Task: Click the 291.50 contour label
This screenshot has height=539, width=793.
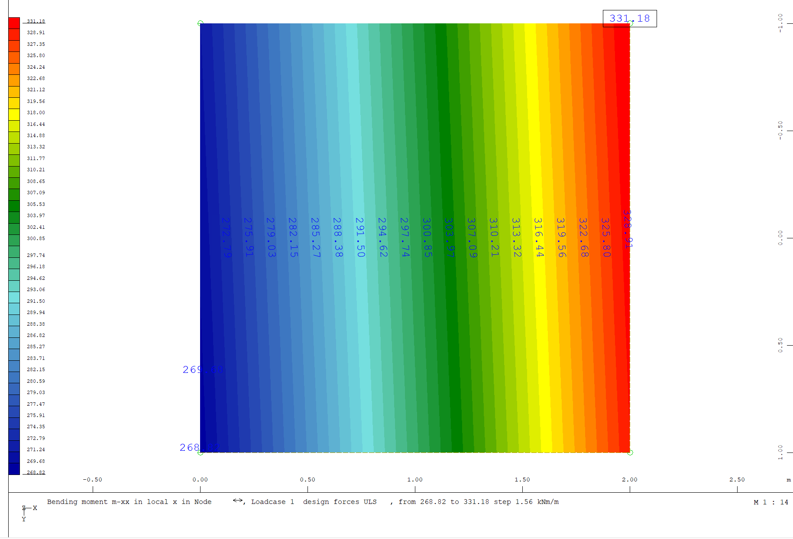Action: pos(360,237)
